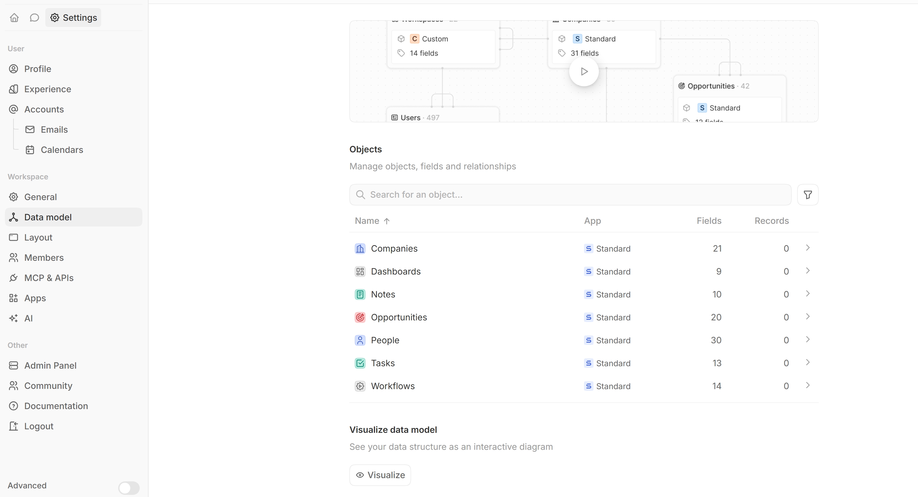Click the People person icon in objects table
918x497 pixels.
360,340
